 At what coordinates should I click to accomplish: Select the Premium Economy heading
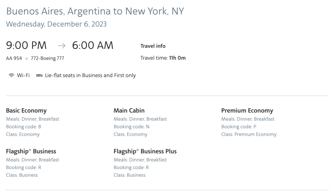(x=247, y=111)
